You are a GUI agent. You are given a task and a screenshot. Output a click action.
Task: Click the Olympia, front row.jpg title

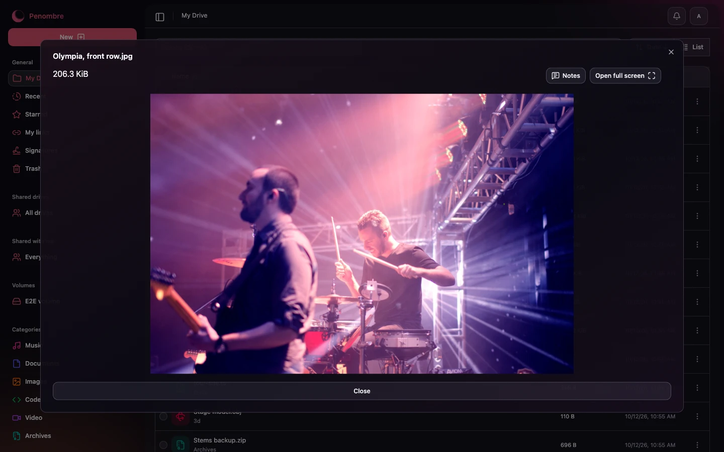click(93, 56)
